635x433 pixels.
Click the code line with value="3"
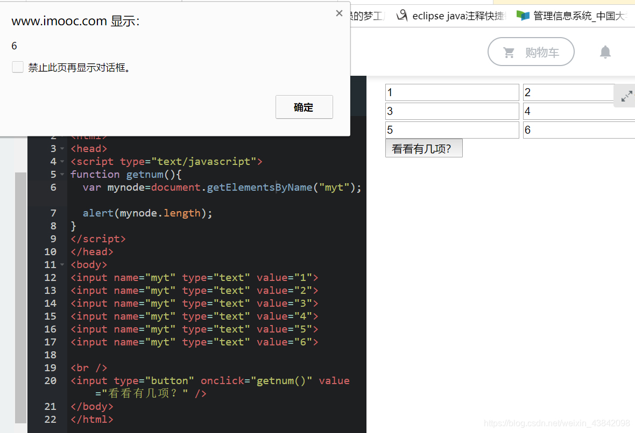pos(194,304)
